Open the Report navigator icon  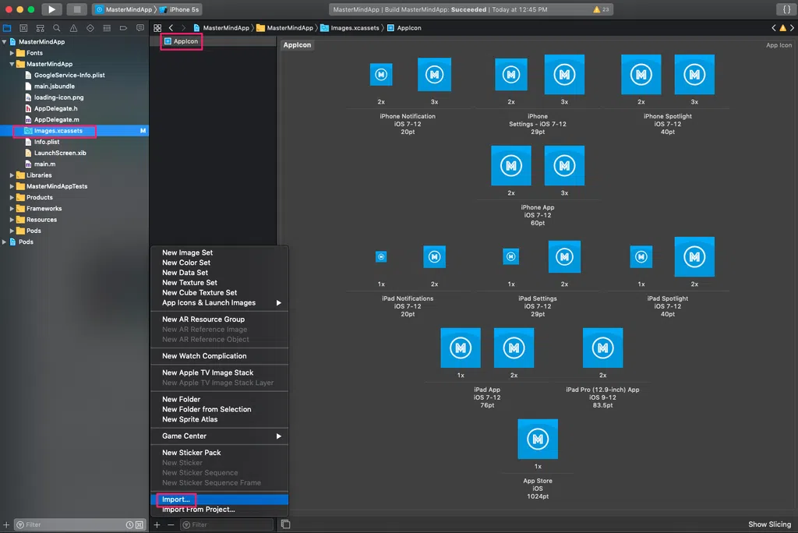(x=140, y=28)
